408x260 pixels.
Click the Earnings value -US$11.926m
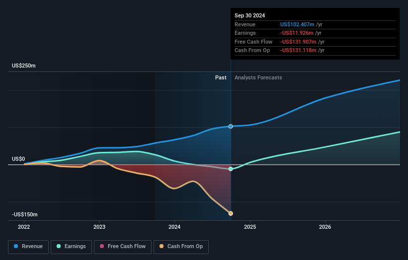pyautogui.click(x=297, y=33)
